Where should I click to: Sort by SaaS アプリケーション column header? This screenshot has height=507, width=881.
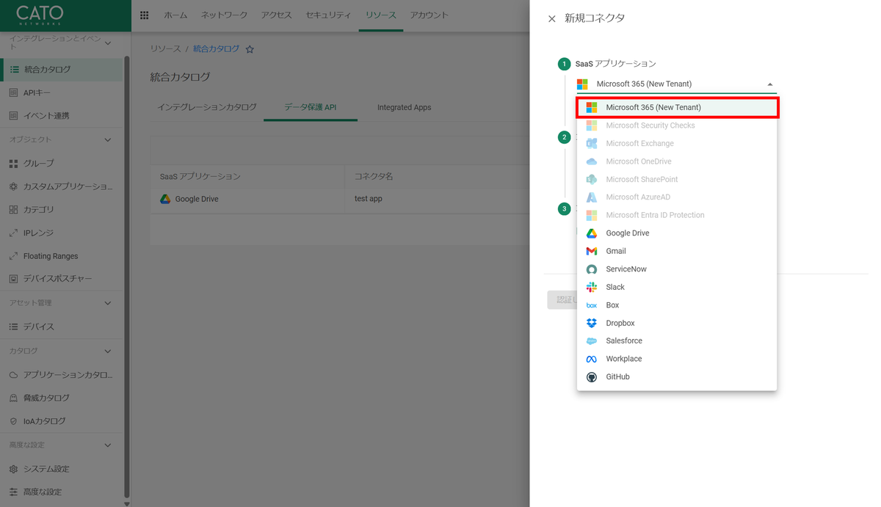[x=200, y=177]
